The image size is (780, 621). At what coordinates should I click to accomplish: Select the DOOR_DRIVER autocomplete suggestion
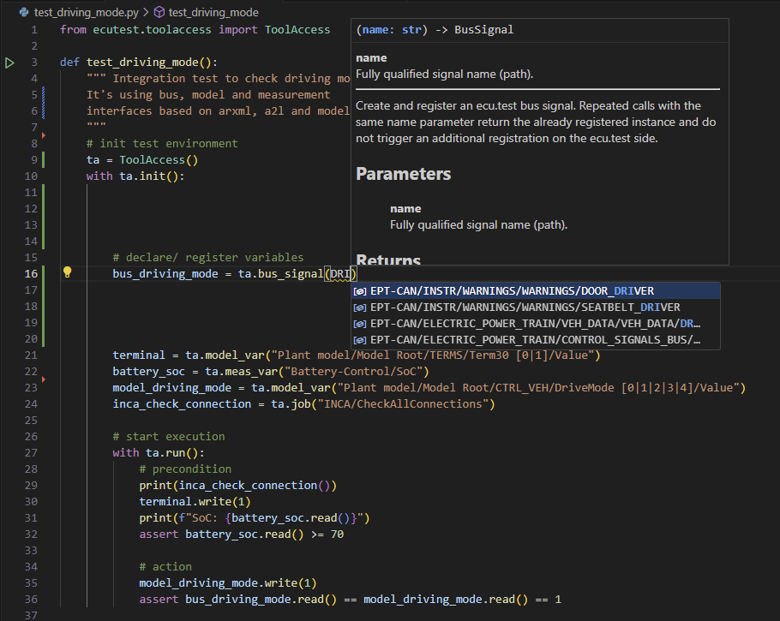[512, 291]
